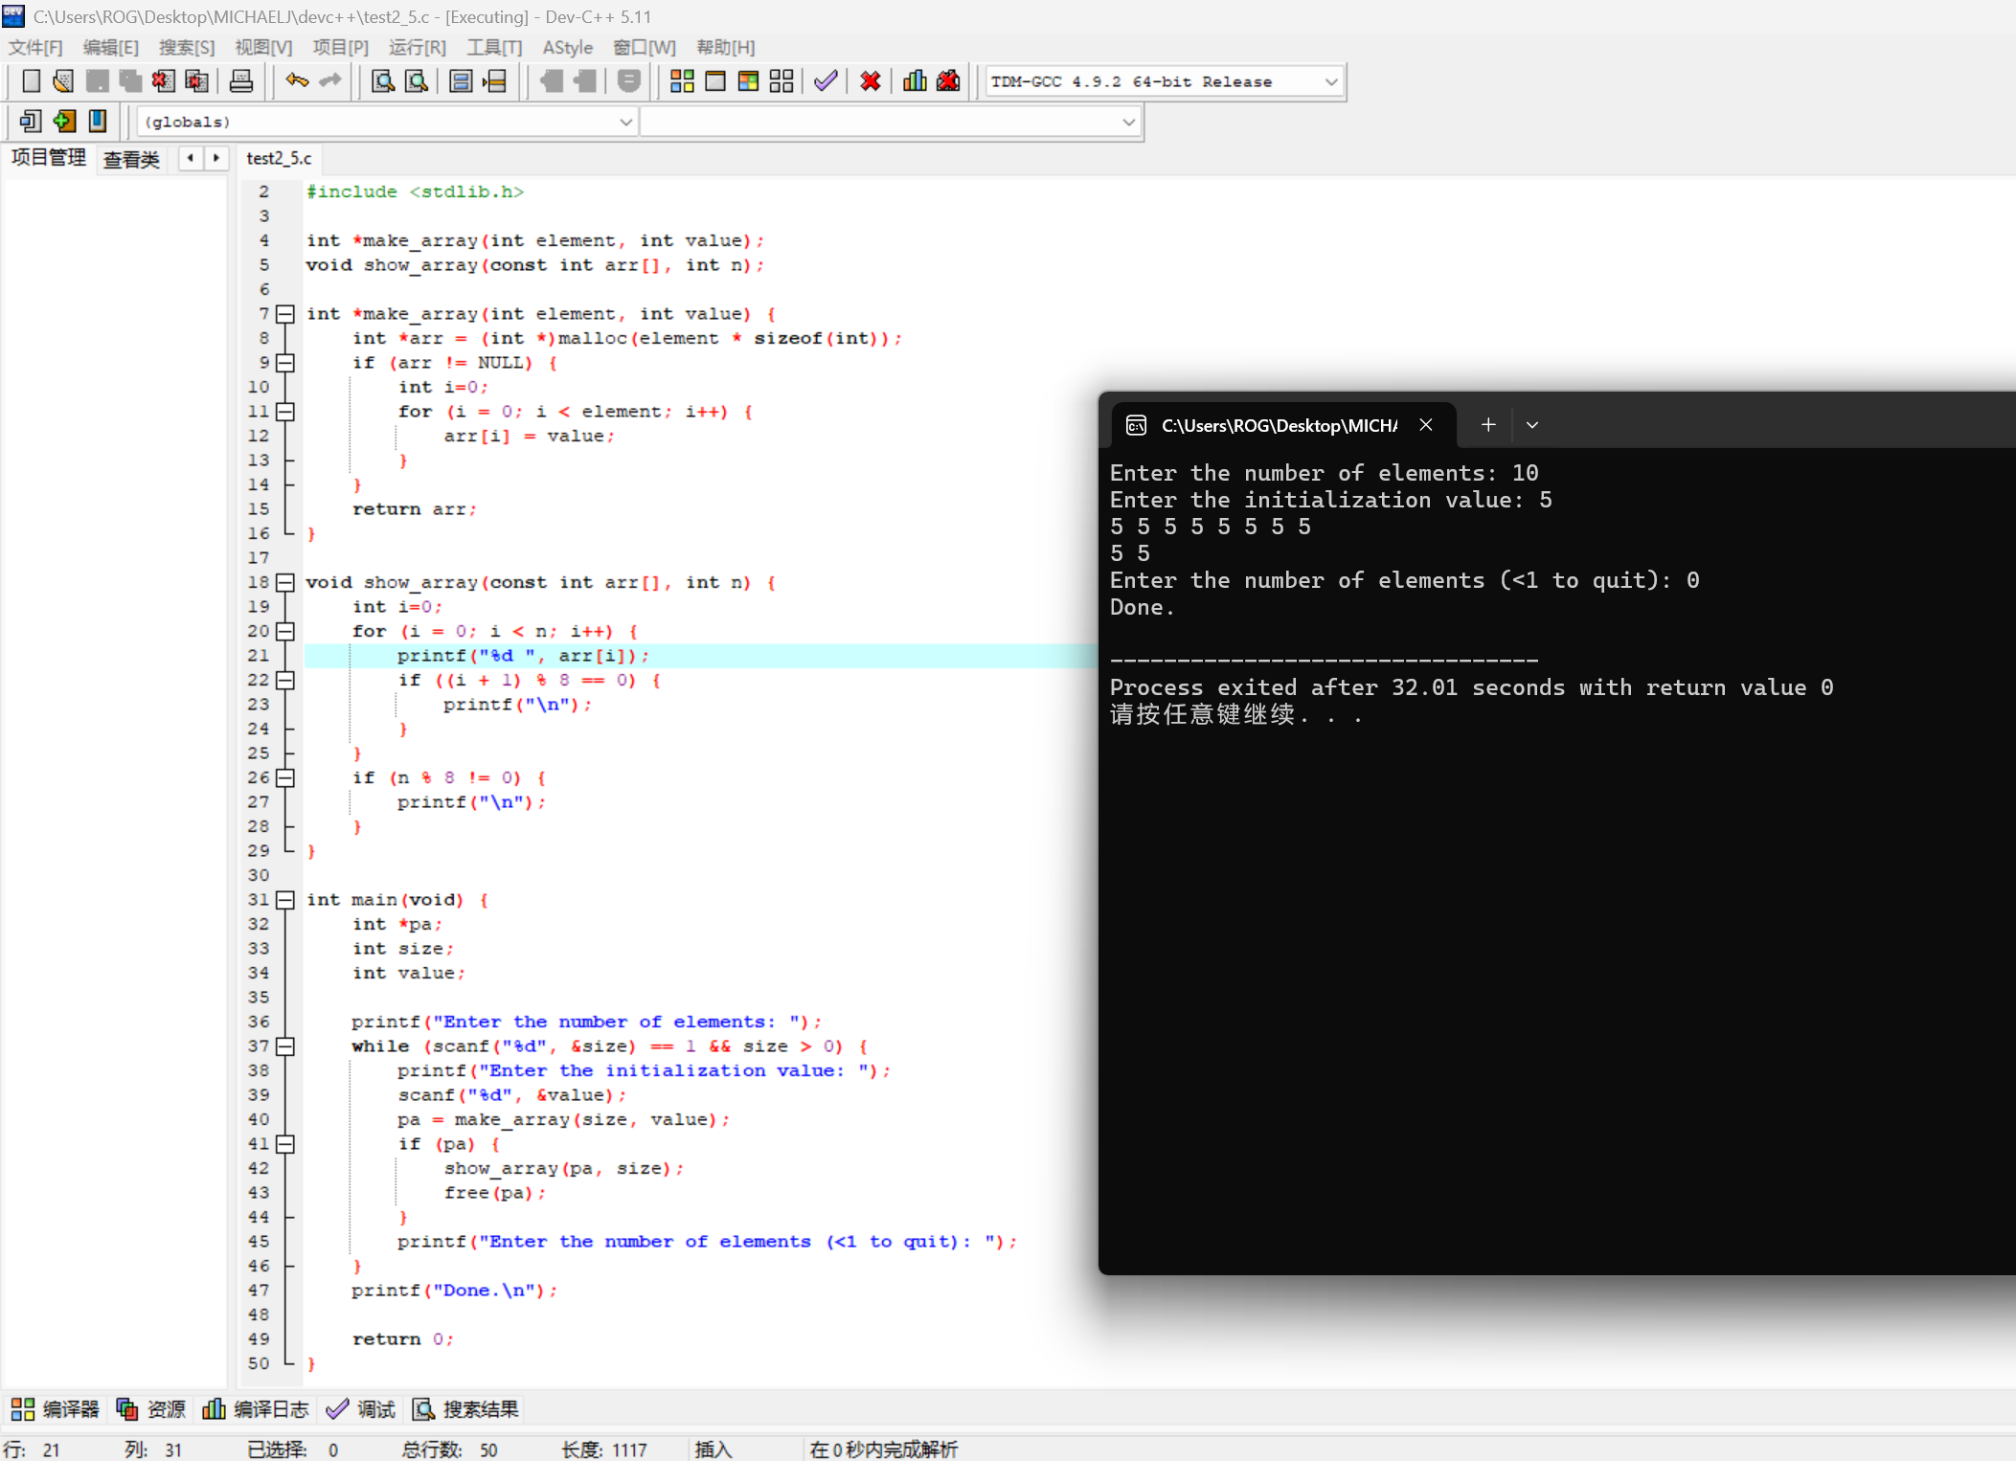Click the Compile icon with colored squares
The width and height of the screenshot is (2016, 1461).
point(682,81)
